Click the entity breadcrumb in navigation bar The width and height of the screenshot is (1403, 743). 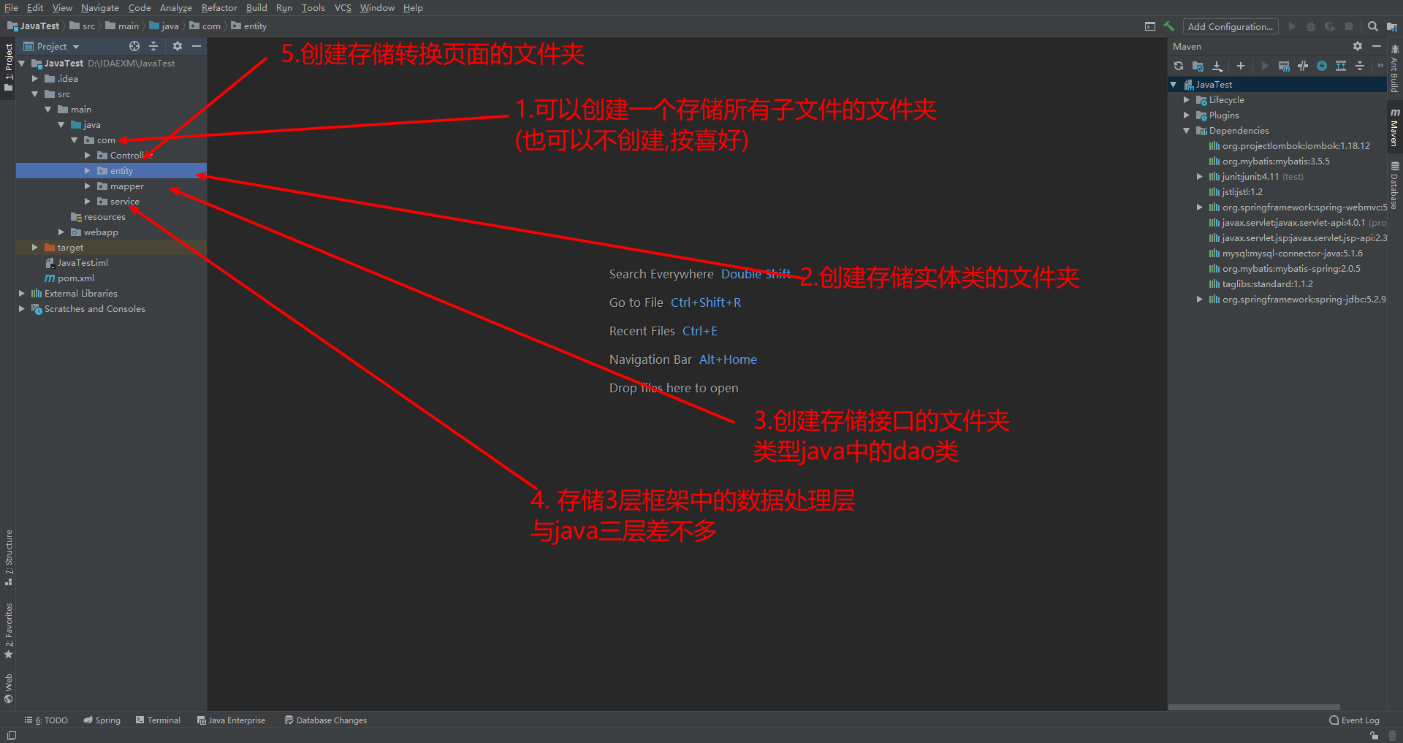coord(249,26)
